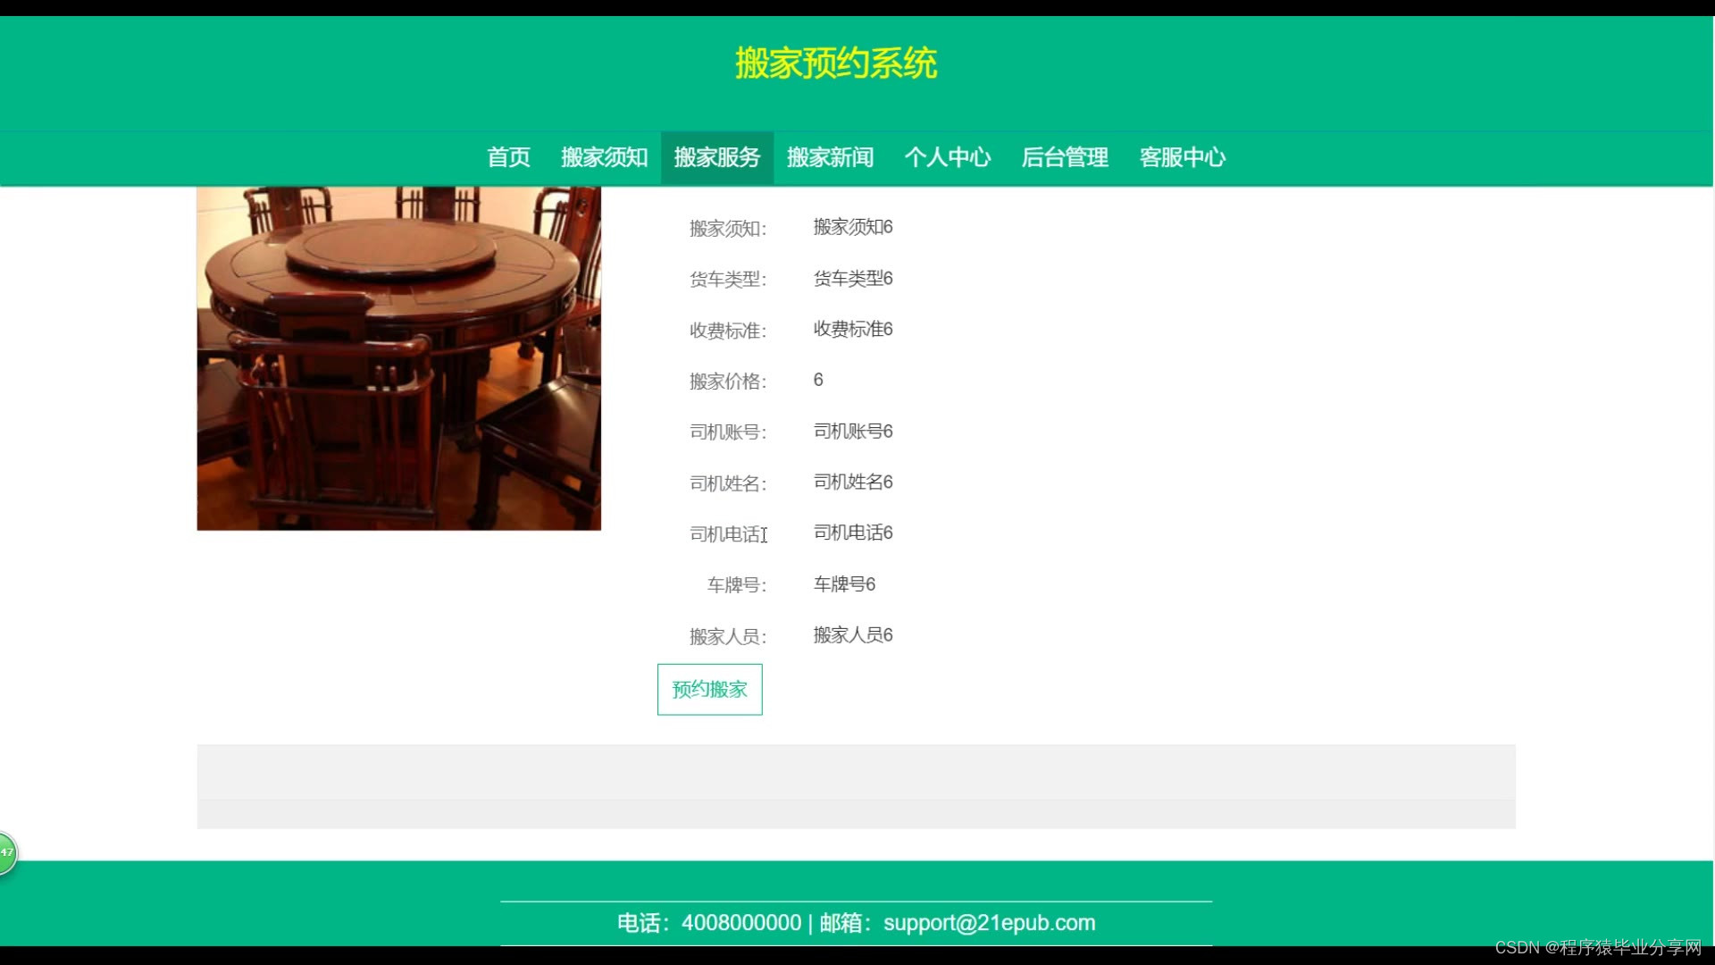Click the 搬家价格 value 6
Viewport: 1715px width, 965px height.
coord(817,380)
